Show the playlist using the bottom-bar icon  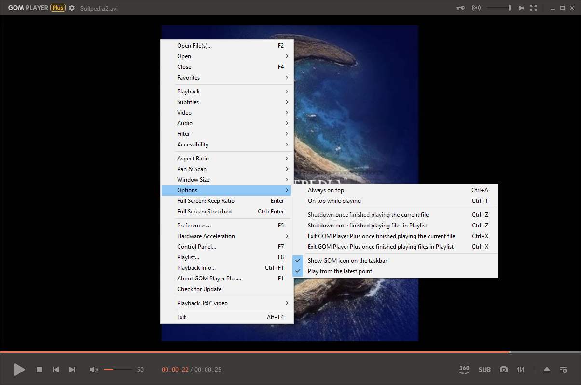(x=563, y=370)
